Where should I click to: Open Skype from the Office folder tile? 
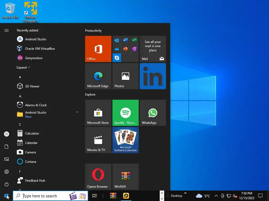117,58
